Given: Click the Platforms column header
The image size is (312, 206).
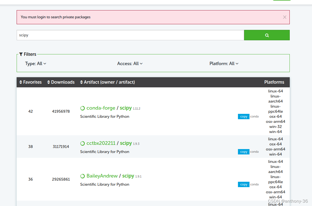Looking at the screenshot, I should coord(274,82).
